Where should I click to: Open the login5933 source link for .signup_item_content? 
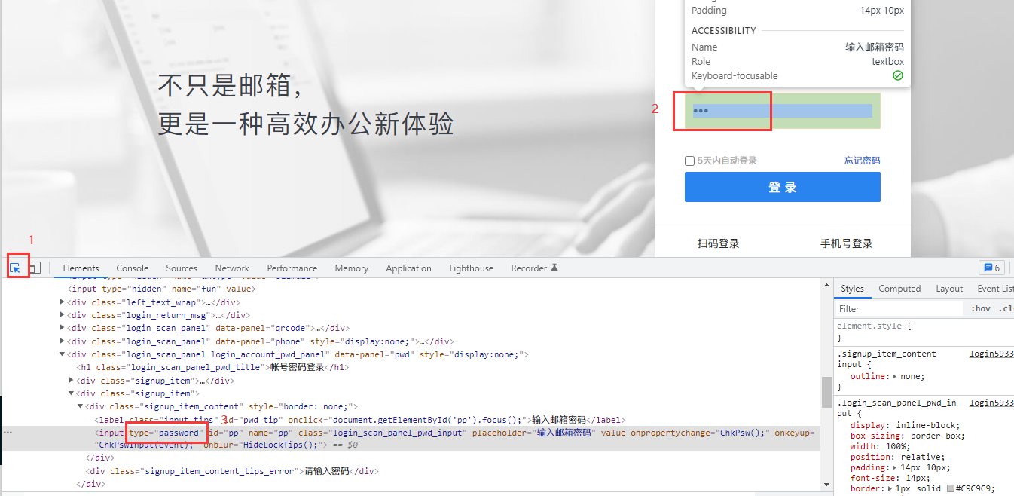[991, 354]
